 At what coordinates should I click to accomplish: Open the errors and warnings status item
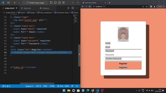(6, 86)
